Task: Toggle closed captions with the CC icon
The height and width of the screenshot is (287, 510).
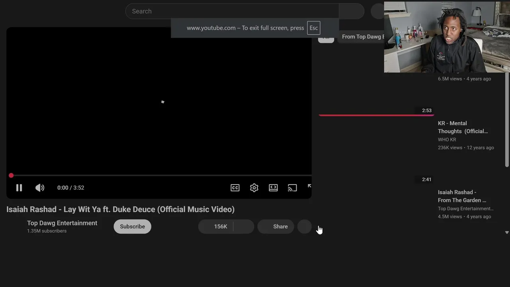Action: [235, 188]
